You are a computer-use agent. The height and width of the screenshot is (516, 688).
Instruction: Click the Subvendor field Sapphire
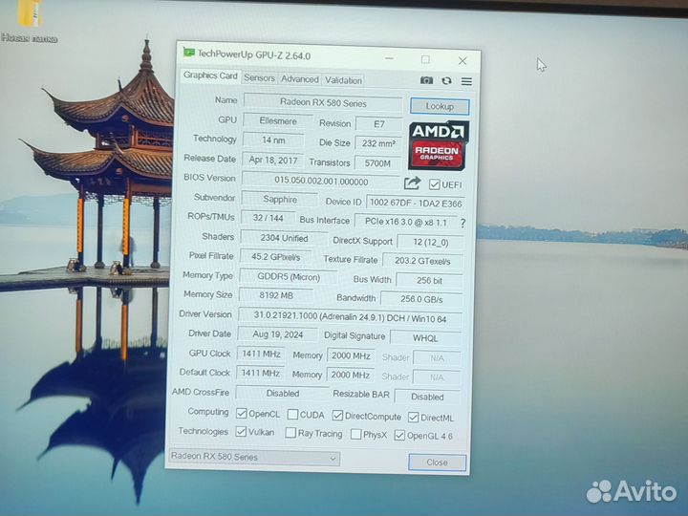click(x=279, y=199)
